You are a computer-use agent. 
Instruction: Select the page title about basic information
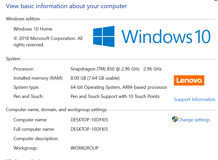click(x=66, y=6)
